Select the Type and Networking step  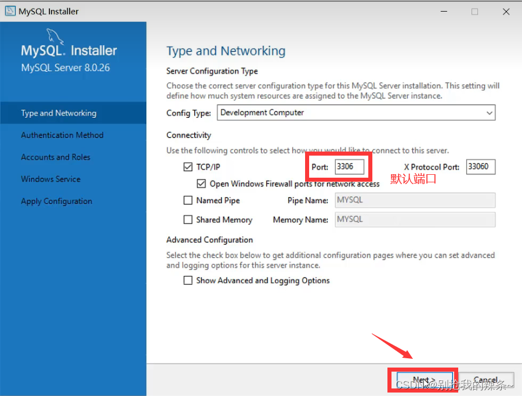pos(73,113)
